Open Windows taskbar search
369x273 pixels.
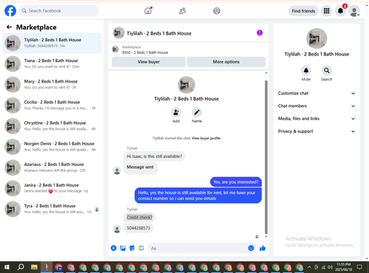[x=21, y=267]
